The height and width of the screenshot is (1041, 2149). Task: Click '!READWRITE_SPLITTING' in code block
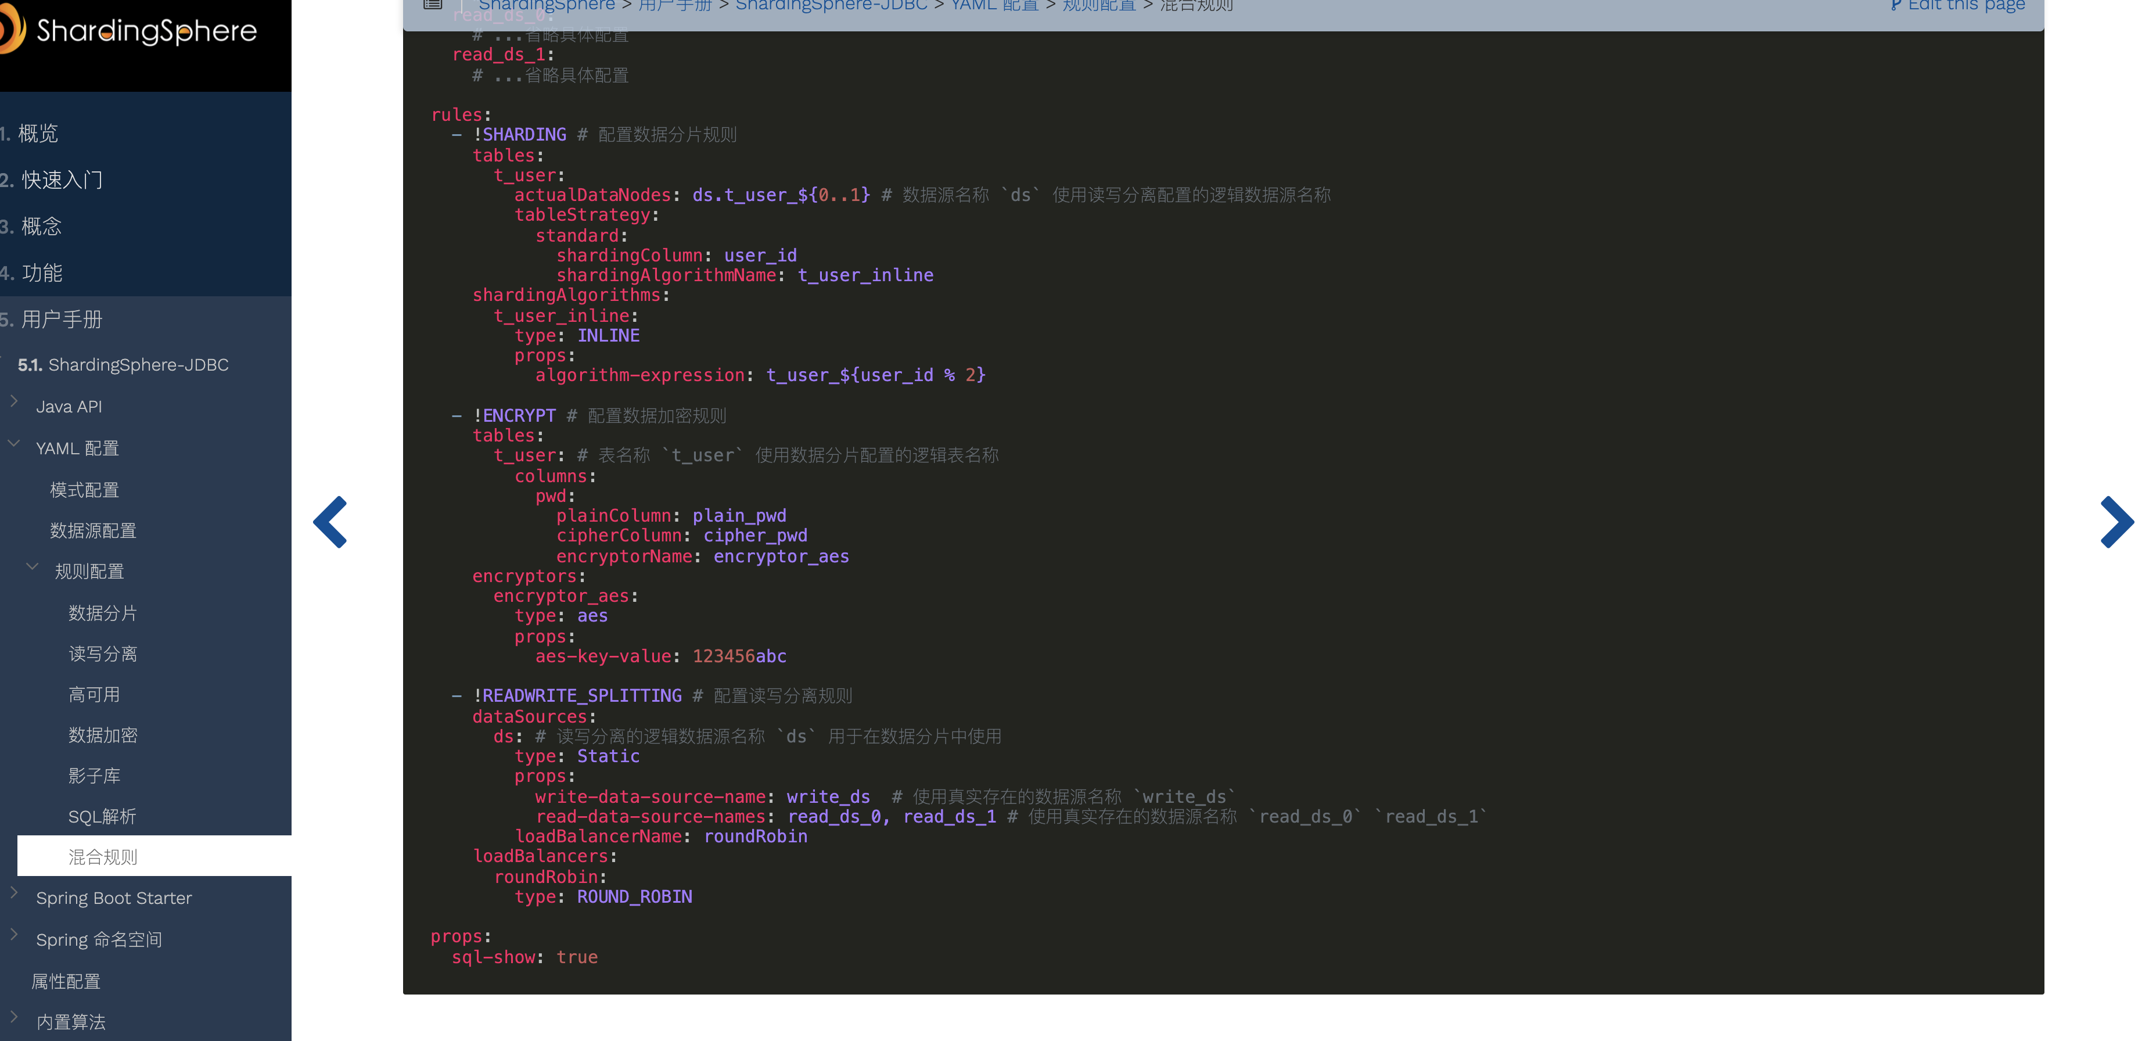577,697
